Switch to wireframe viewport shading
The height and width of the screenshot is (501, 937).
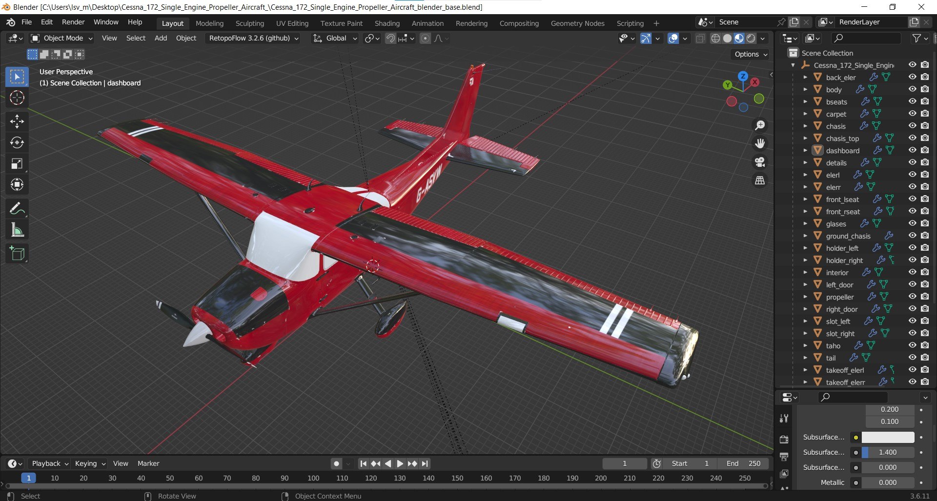(715, 39)
